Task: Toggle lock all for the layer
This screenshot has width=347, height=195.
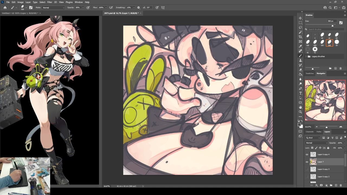Action: (328, 148)
